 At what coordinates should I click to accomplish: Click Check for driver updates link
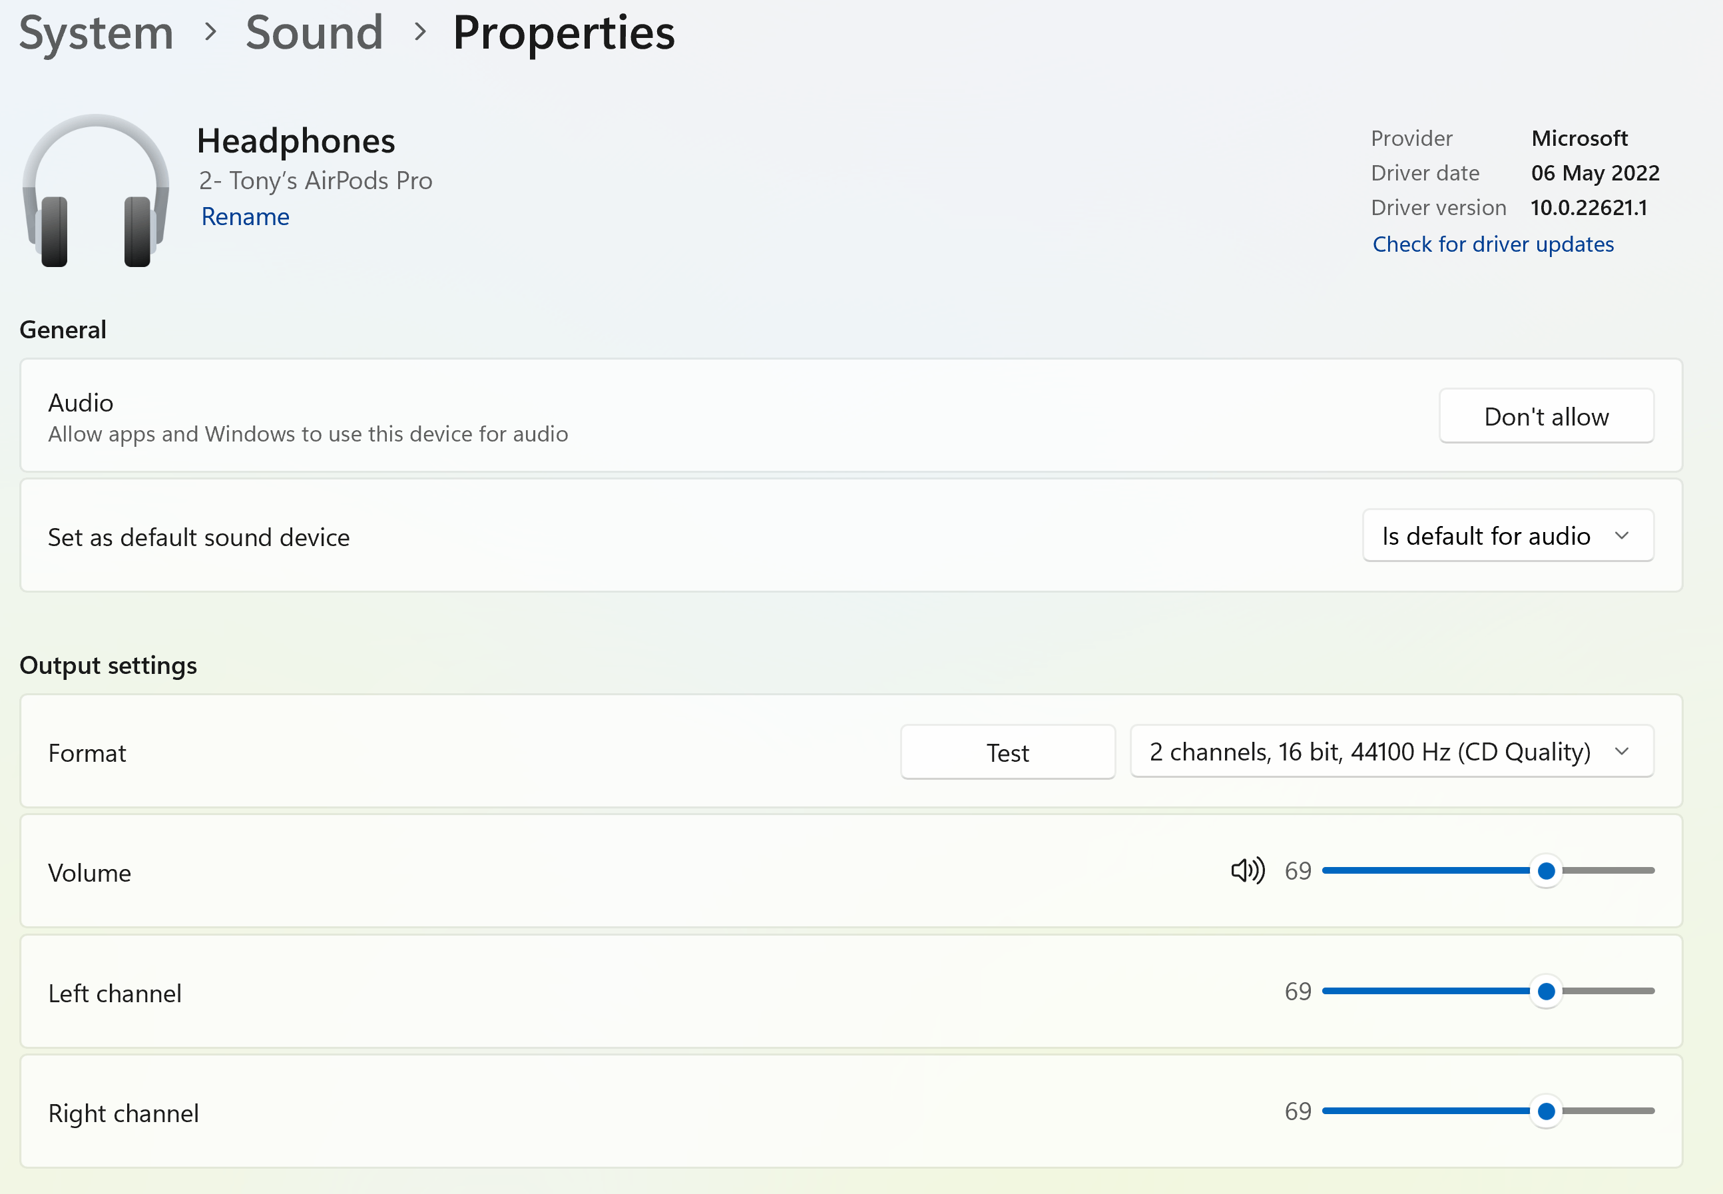pyautogui.click(x=1493, y=244)
